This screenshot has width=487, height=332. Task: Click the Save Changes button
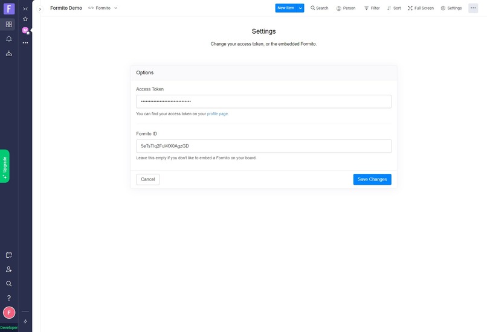point(372,179)
